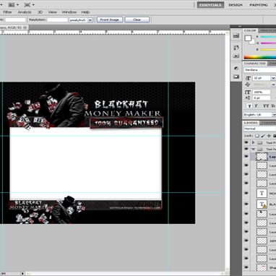
Task: Switch to the Design workspace
Action: (x=236, y=5)
